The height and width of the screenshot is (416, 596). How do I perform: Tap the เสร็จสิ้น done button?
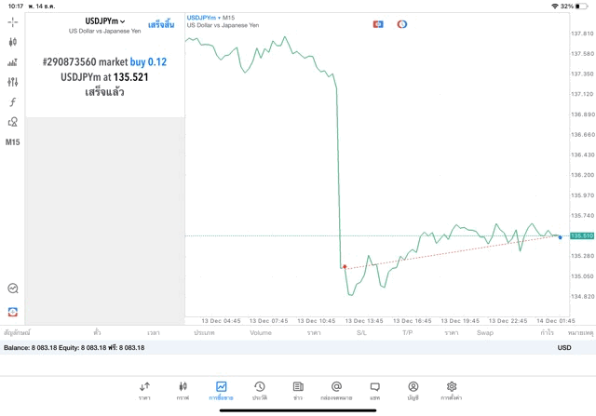[x=161, y=25]
